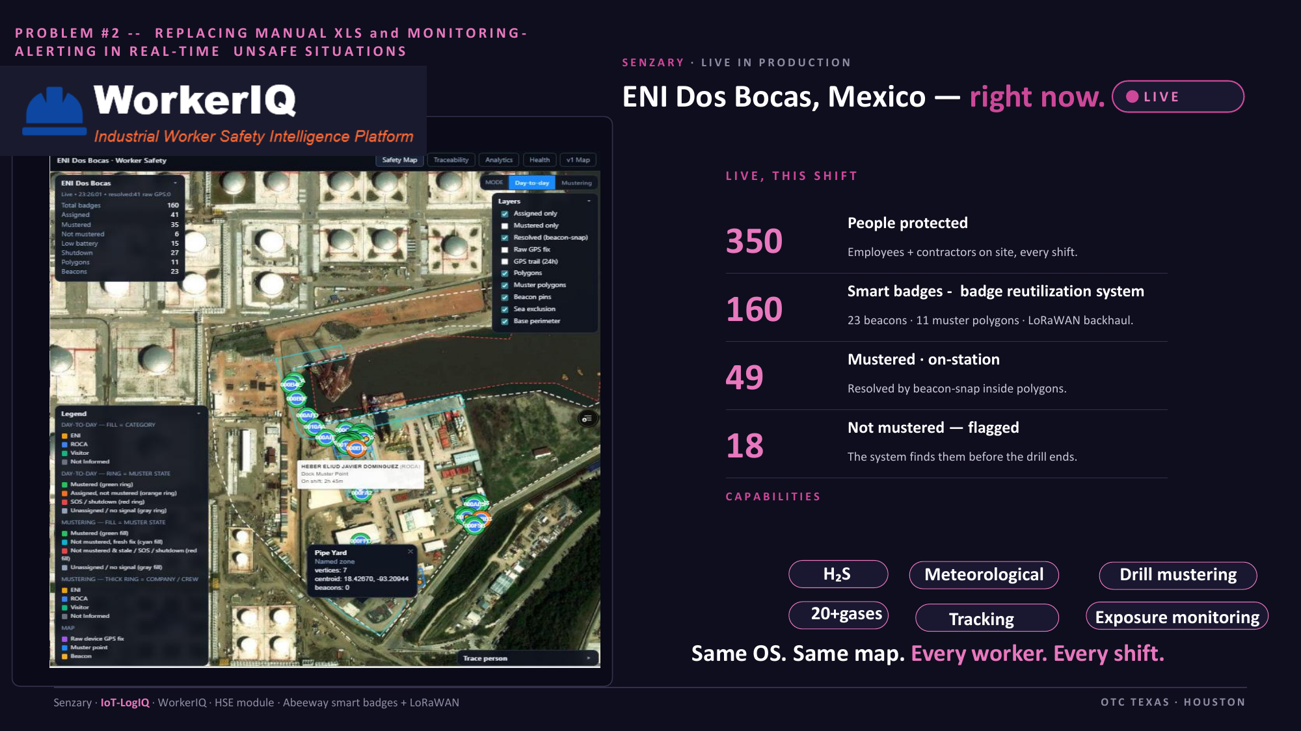Click the Exposure monitoring pill
Image resolution: width=1301 pixels, height=731 pixels.
(x=1177, y=617)
